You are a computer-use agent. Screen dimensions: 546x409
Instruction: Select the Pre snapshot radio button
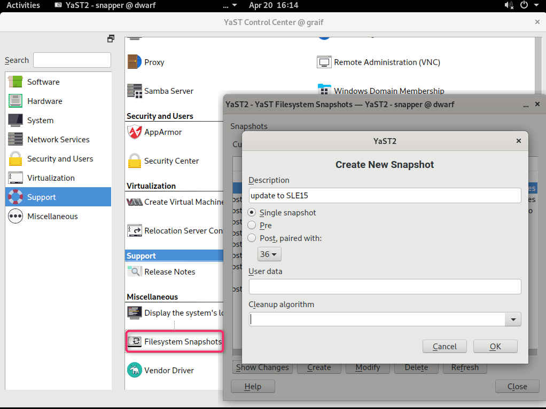tap(252, 225)
